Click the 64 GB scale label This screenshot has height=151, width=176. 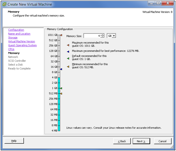[54, 56]
